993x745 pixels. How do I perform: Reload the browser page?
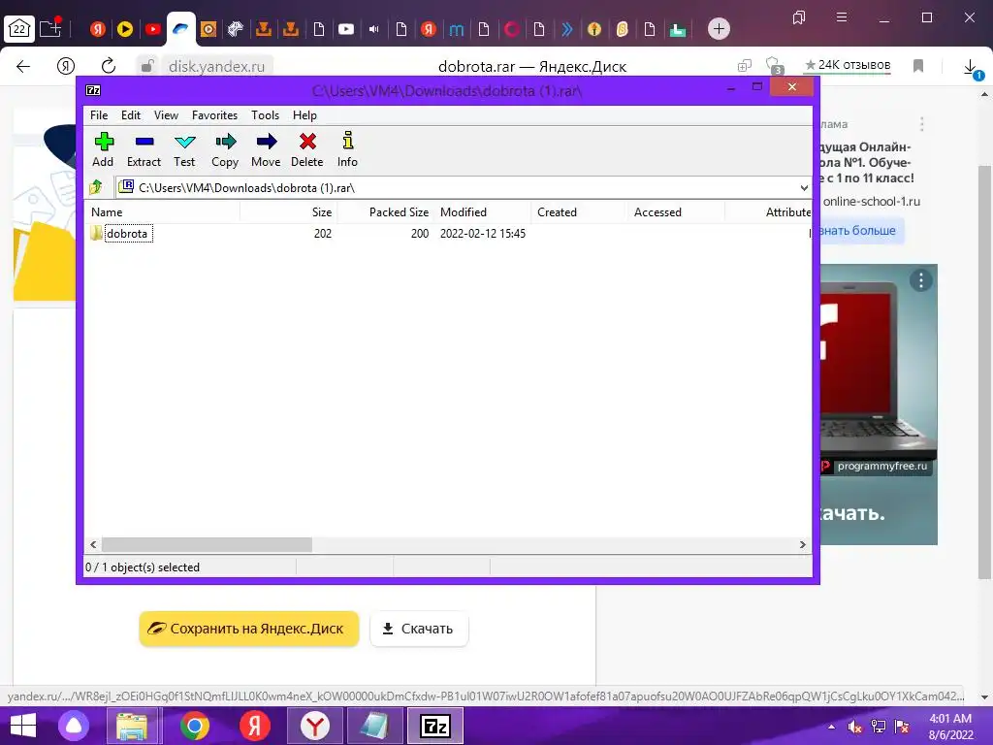click(x=109, y=66)
